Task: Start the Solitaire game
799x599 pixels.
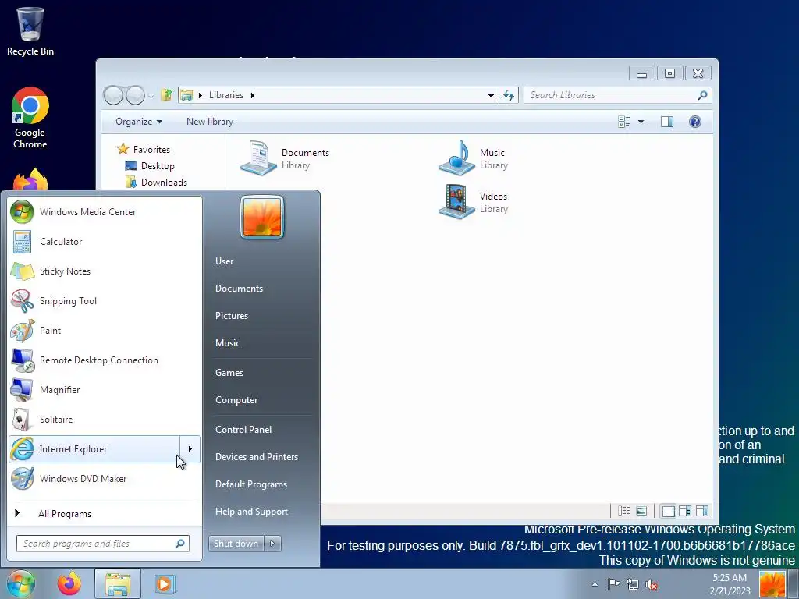Action: pyautogui.click(x=105, y=419)
